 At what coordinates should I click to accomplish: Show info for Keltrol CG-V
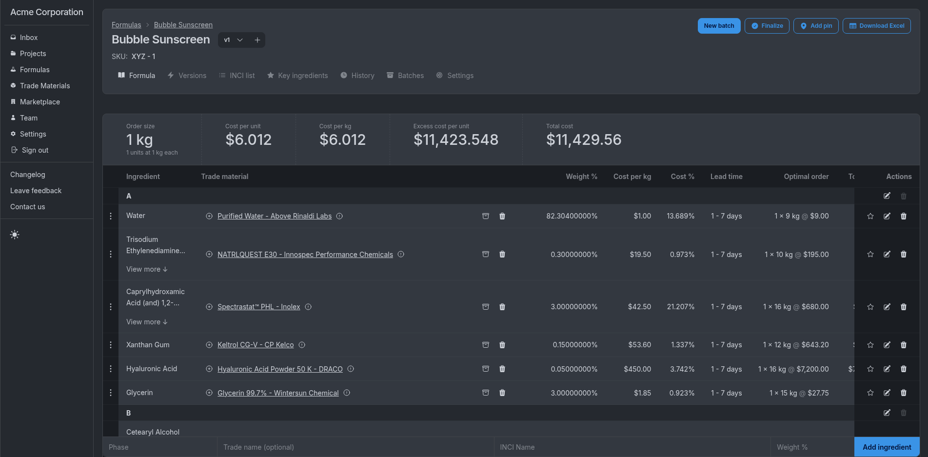tap(302, 345)
